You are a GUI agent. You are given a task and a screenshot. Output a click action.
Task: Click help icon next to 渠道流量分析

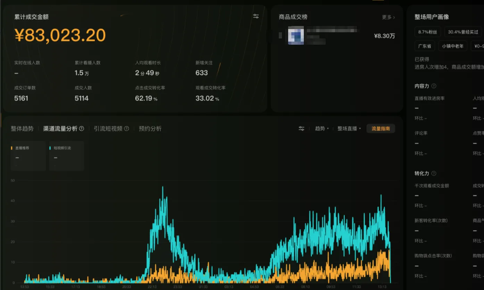pyautogui.click(x=82, y=129)
